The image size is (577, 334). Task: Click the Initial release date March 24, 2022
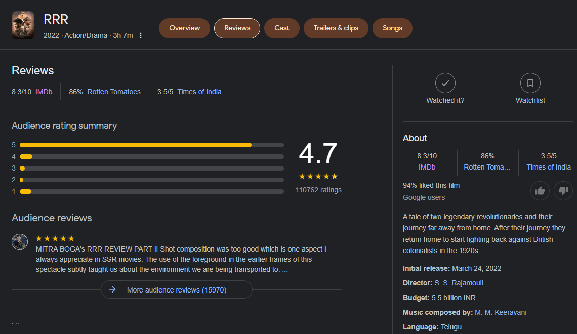click(477, 268)
